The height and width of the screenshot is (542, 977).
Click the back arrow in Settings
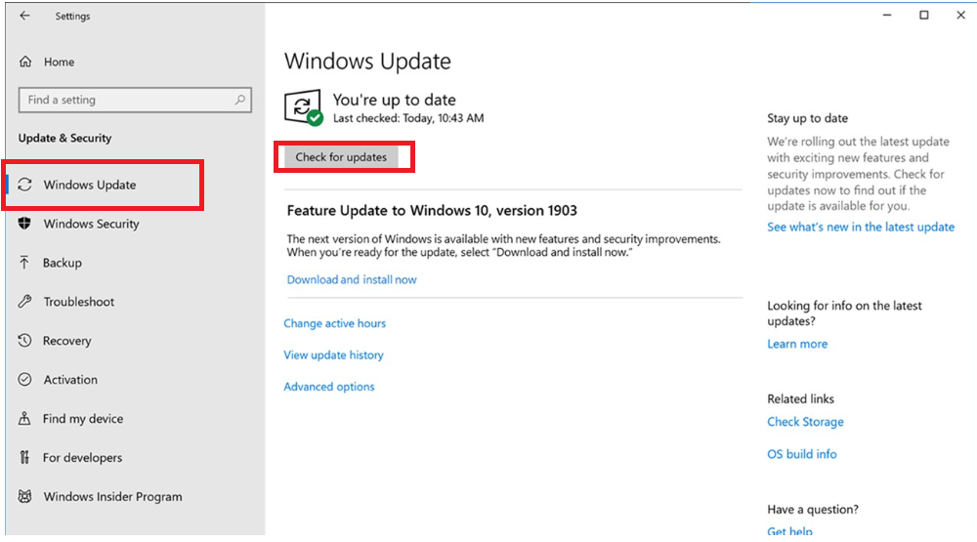(x=24, y=16)
